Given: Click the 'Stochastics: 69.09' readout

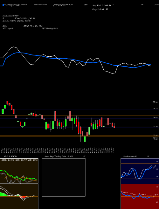Looking at the screenshot, I should tap(10, 16).
